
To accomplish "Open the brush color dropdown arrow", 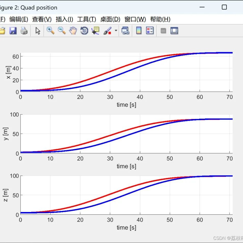I will pos(116,31).
